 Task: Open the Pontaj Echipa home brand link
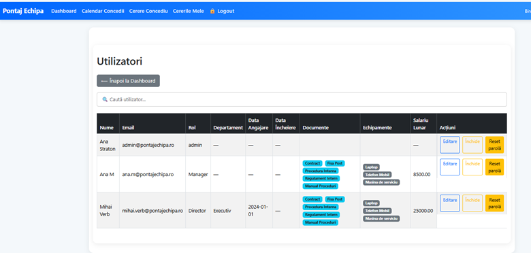pyautogui.click(x=23, y=11)
